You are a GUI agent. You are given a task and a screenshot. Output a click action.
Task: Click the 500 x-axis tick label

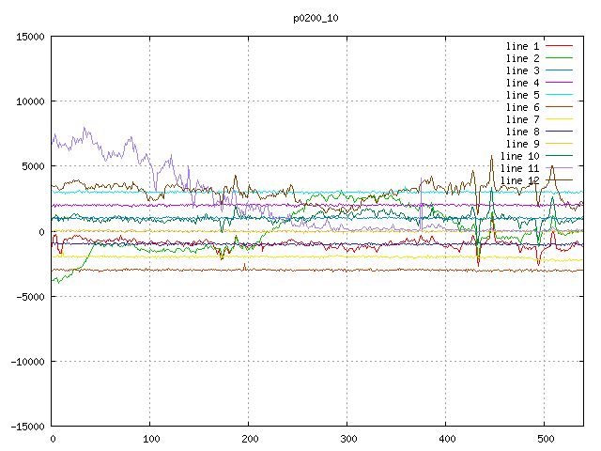(x=544, y=439)
